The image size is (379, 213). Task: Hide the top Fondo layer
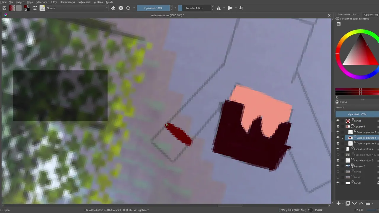click(x=338, y=121)
